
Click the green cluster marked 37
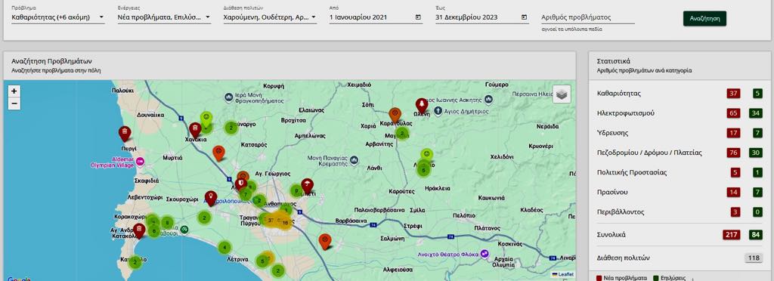tap(270, 220)
